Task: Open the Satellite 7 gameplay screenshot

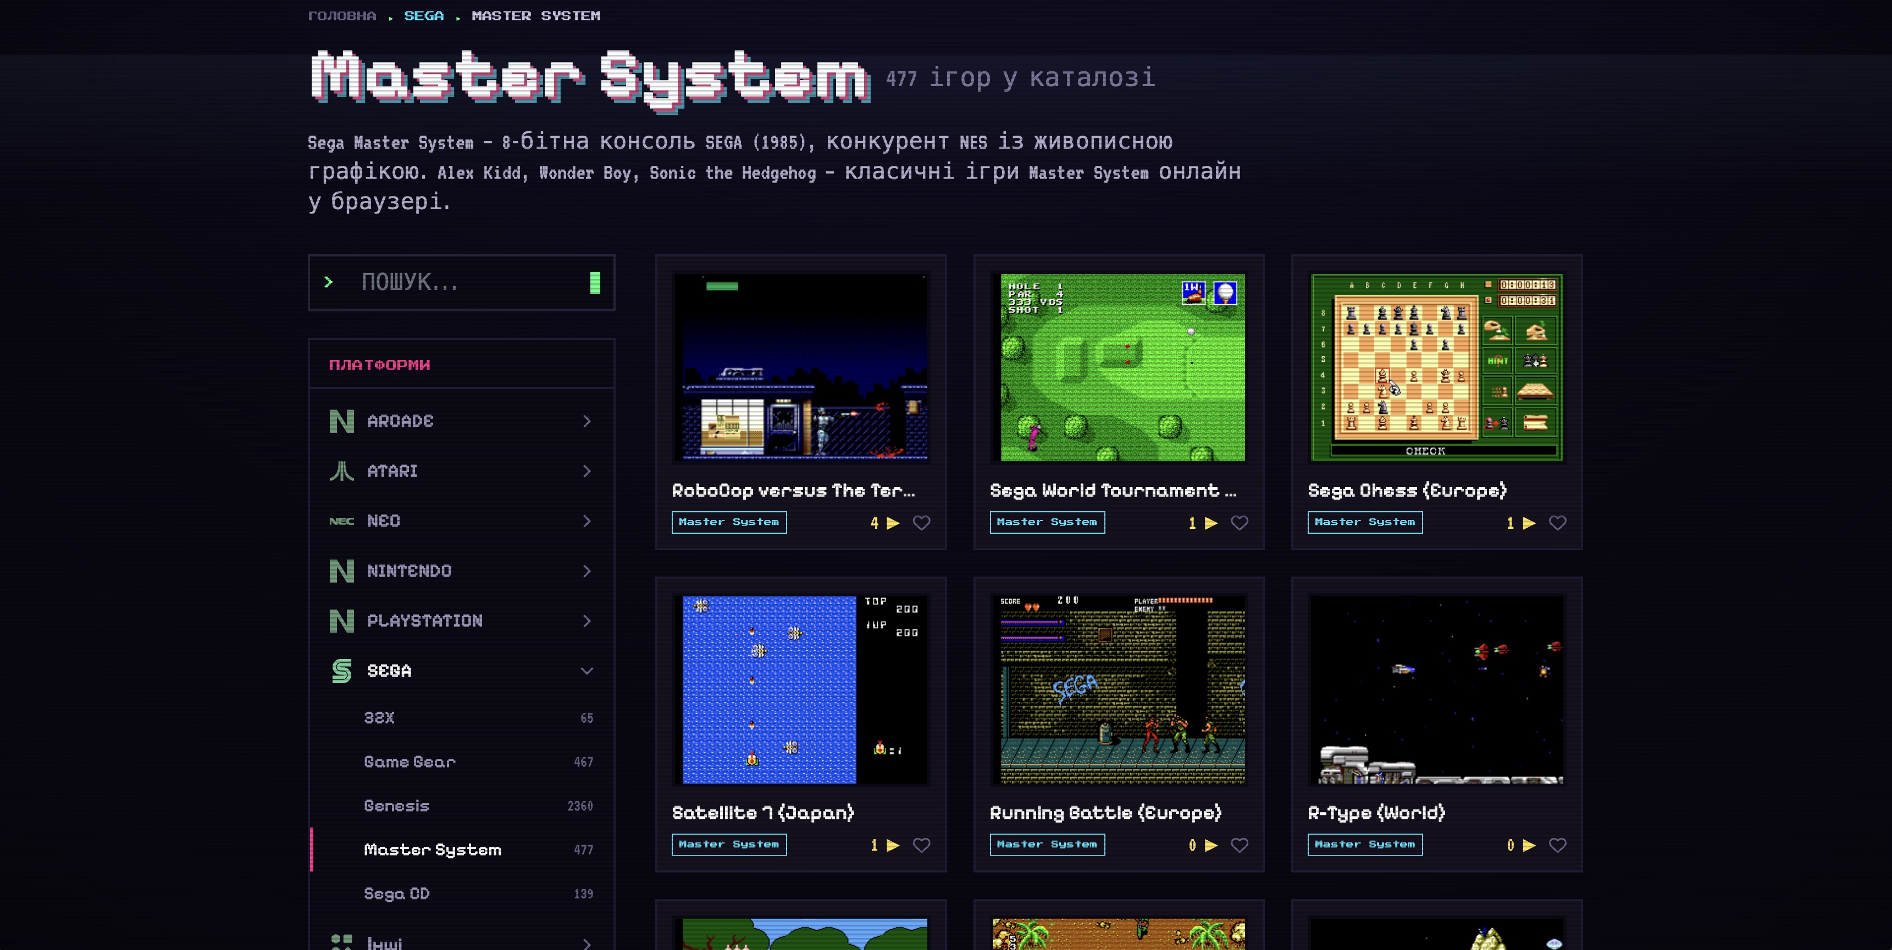Action: pos(800,690)
